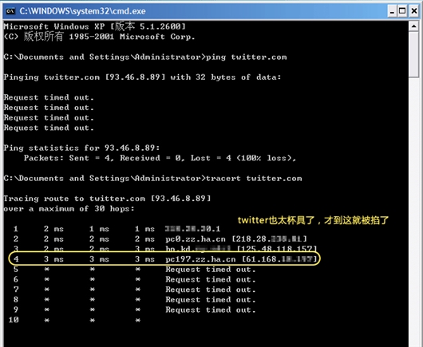Image resolution: width=423 pixels, height=347 pixels.
Task: Click the highlighted hop 4 pc197.zz.ha.cn entry
Action: [164, 259]
